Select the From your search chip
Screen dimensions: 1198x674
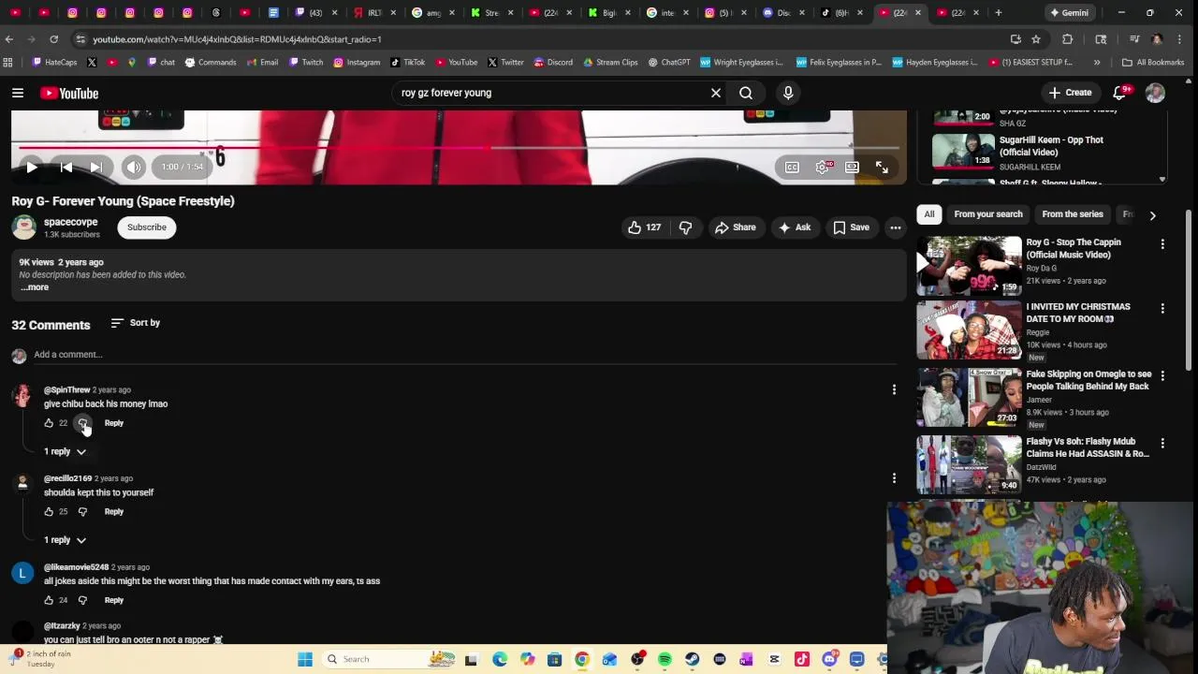(x=988, y=214)
